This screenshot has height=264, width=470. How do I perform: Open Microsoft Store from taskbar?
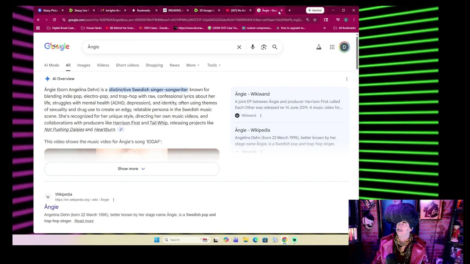point(265,240)
